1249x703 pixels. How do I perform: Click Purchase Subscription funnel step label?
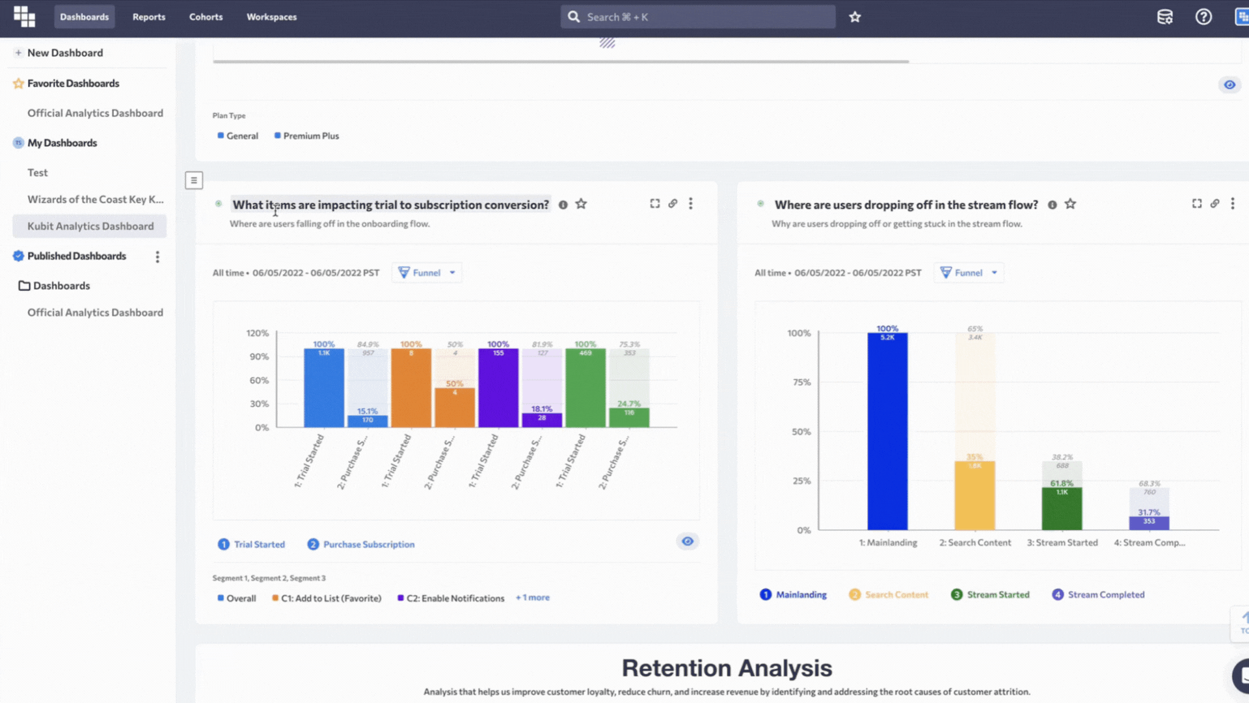[x=361, y=544]
